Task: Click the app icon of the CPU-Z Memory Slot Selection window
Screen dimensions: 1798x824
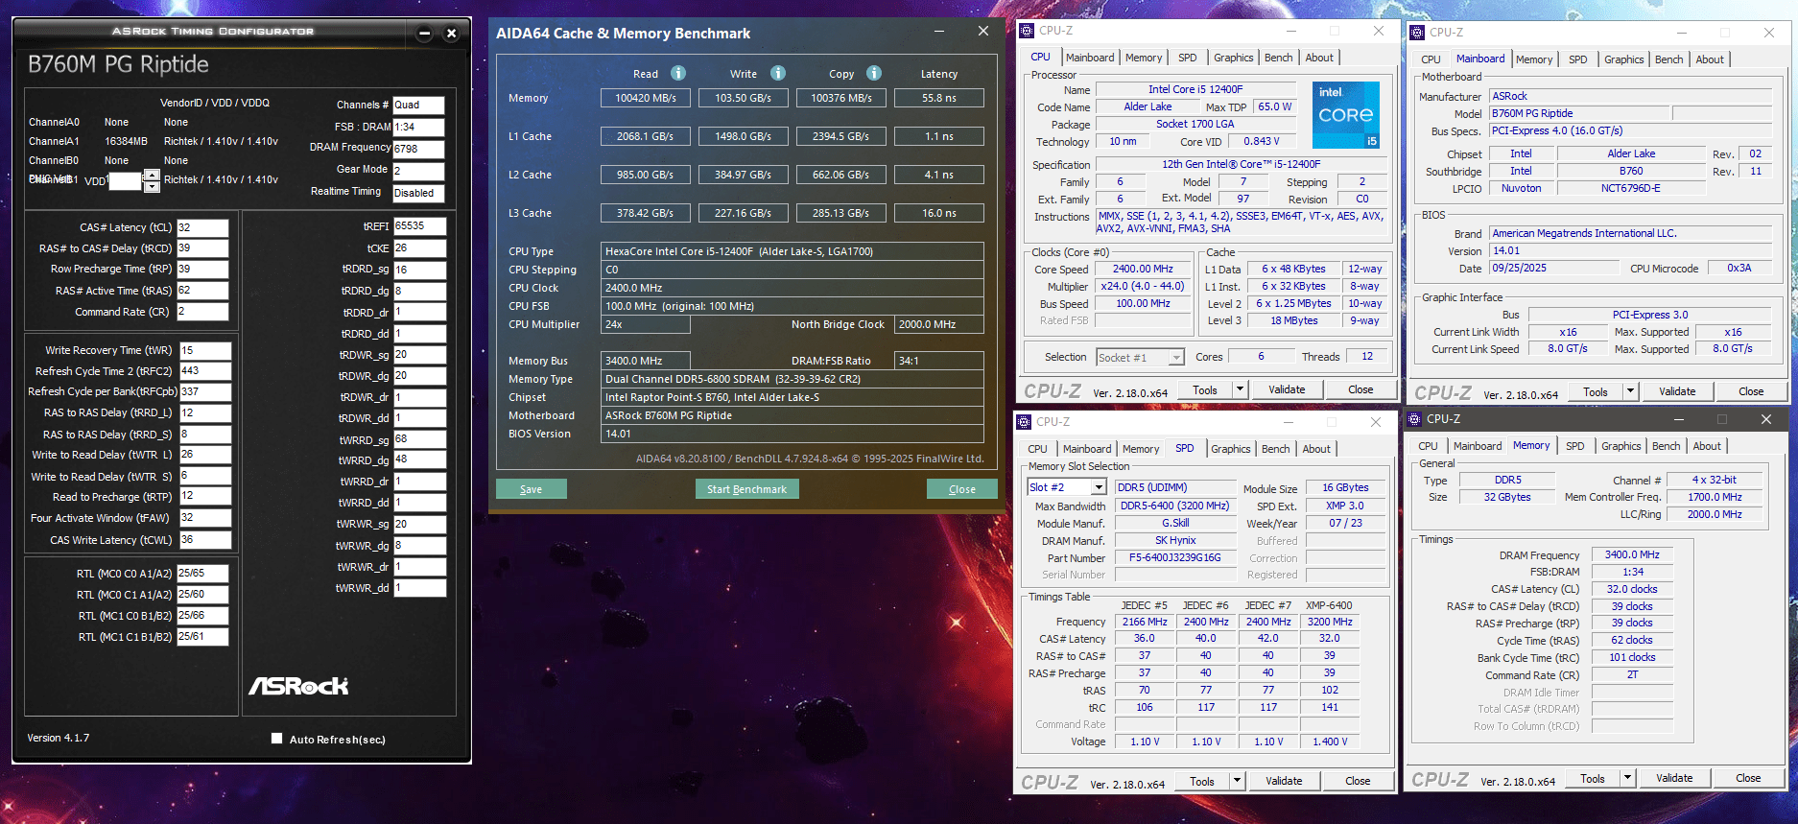Action: point(1024,422)
